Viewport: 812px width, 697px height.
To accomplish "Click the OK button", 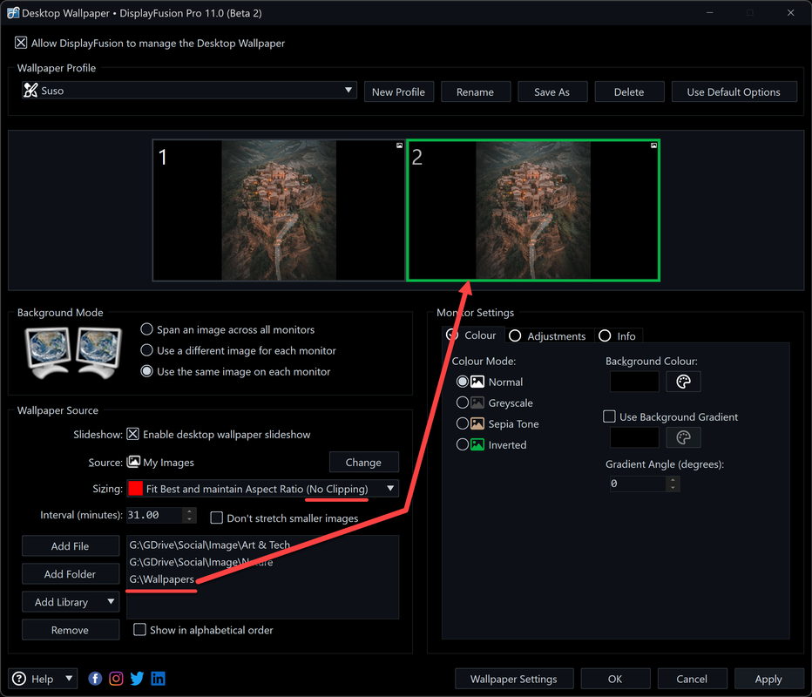I will (615, 679).
